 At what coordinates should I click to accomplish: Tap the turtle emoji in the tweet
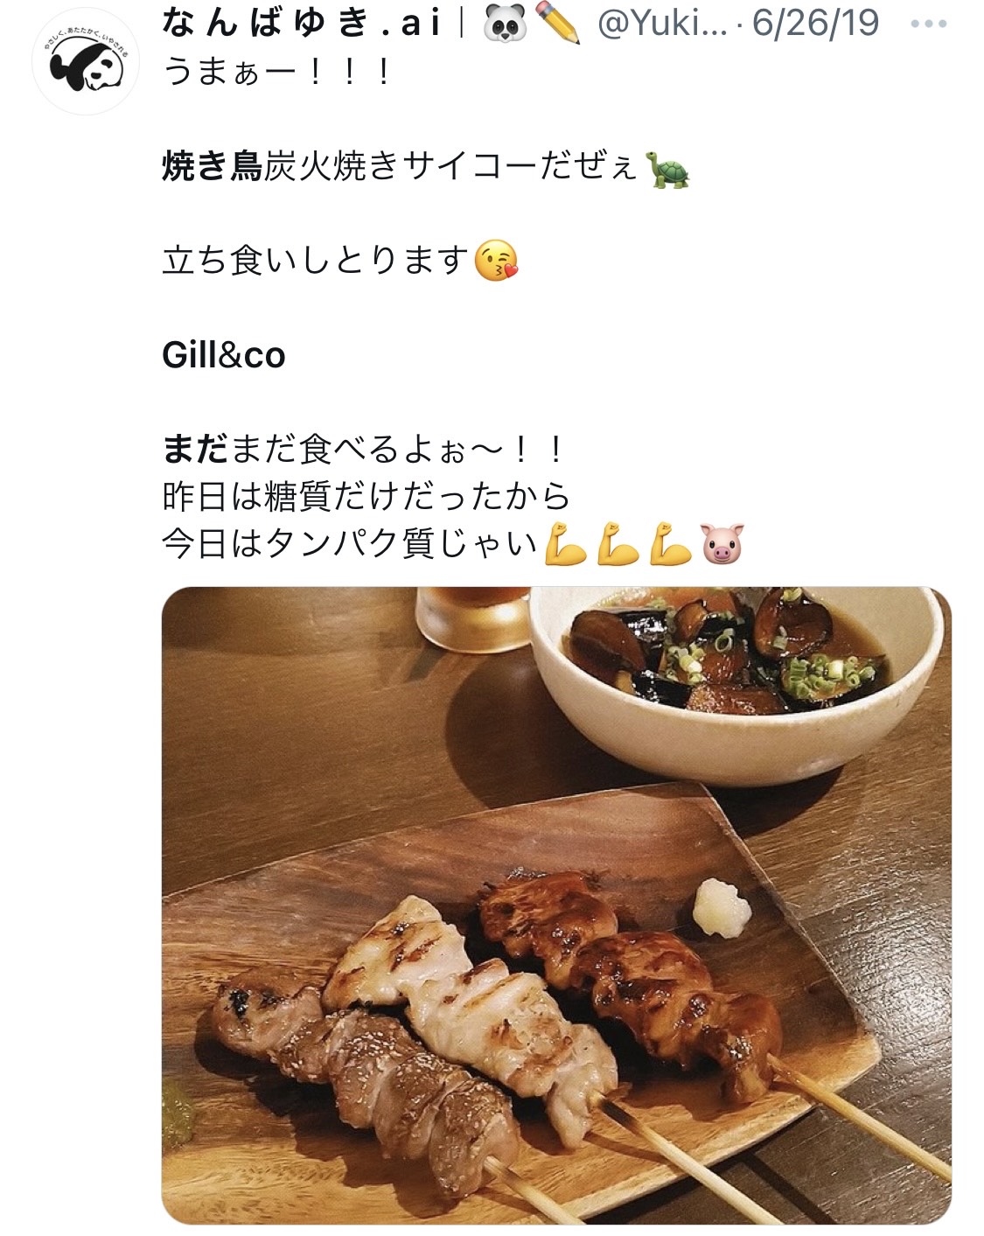coord(667,169)
